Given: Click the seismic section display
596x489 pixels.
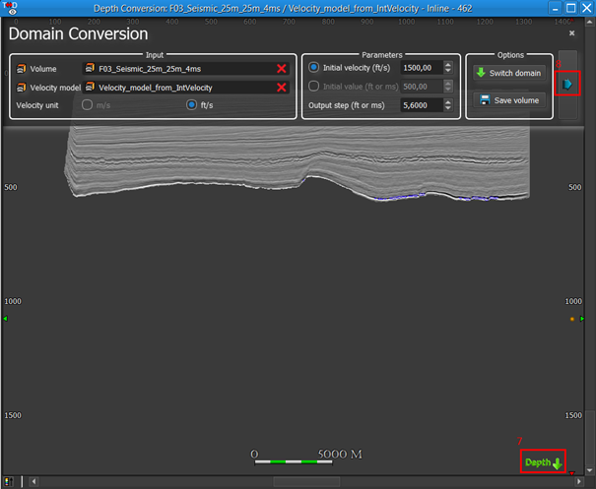Looking at the screenshot, I should [x=298, y=161].
